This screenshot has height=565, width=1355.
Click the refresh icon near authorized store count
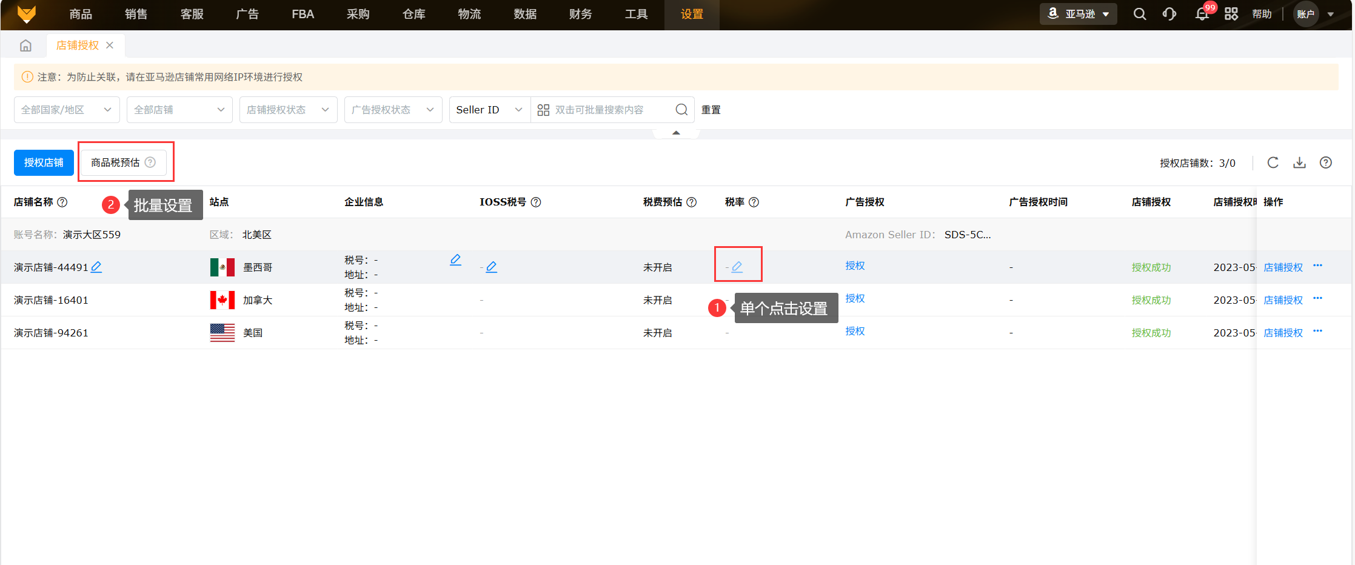[1273, 162]
